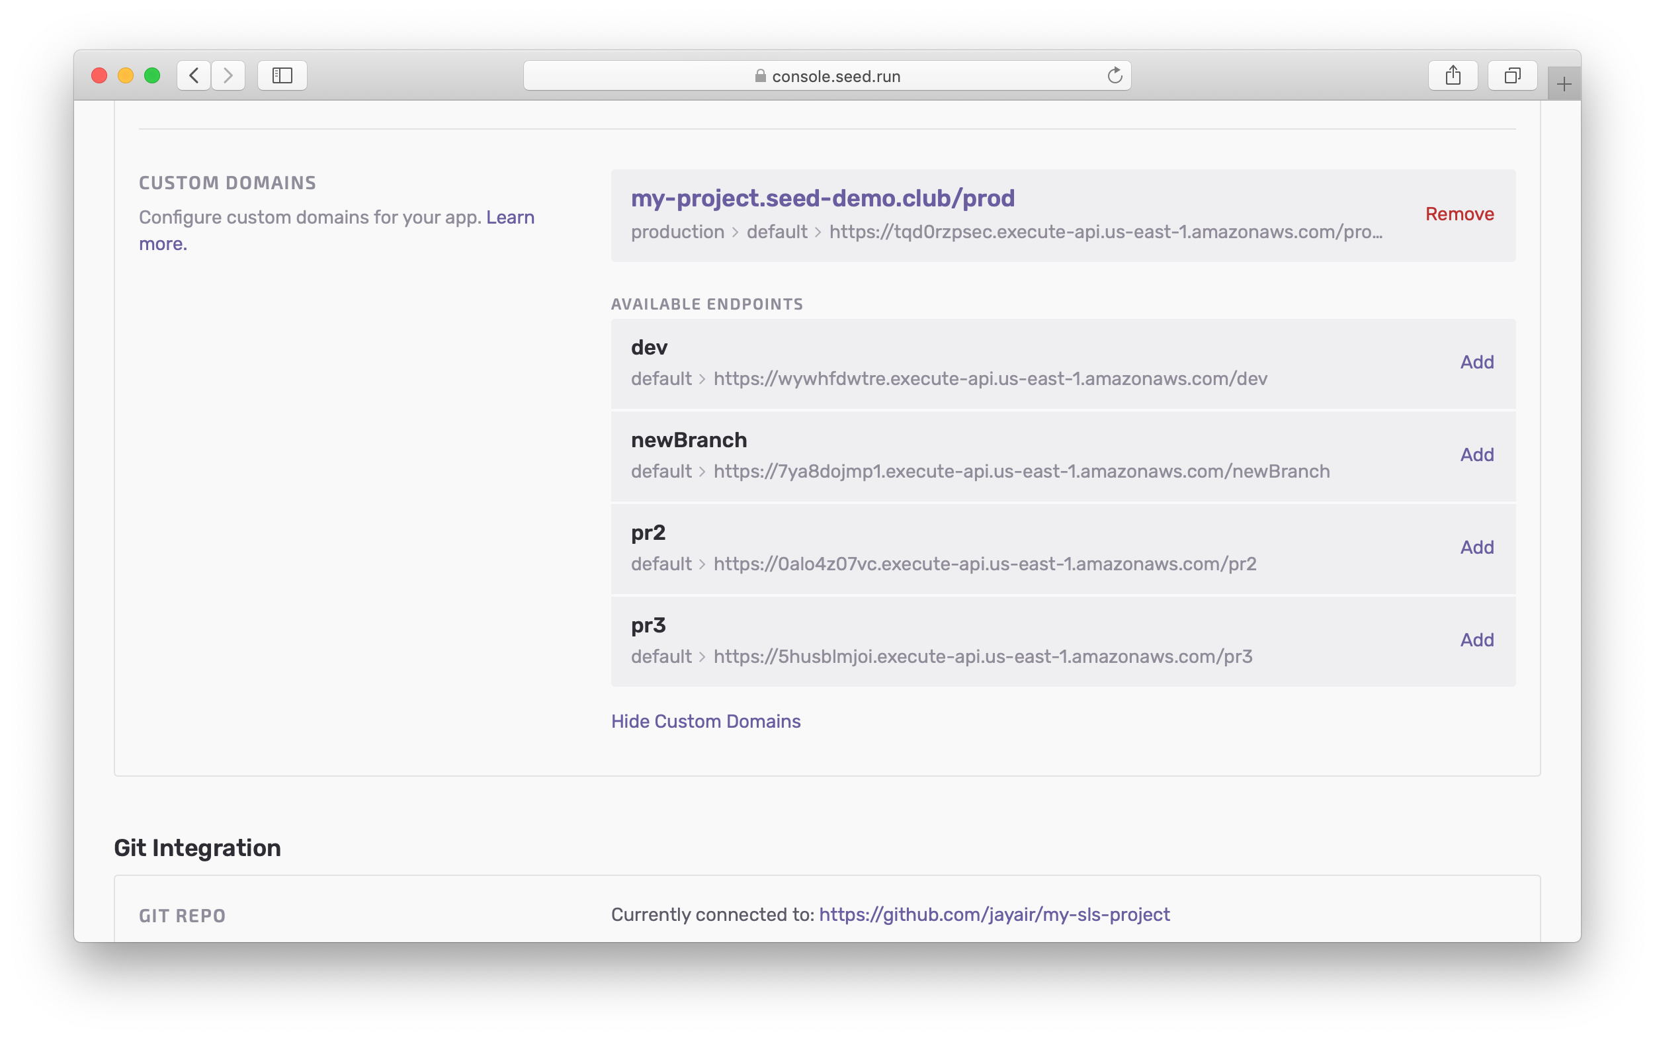The height and width of the screenshot is (1040, 1655).
Task: Open my-project.seed-demo.club/prod domain link
Action: tap(823, 198)
